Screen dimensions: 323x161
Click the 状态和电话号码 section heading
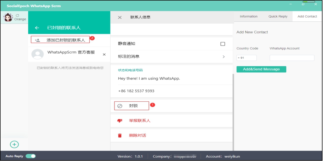(x=130, y=70)
